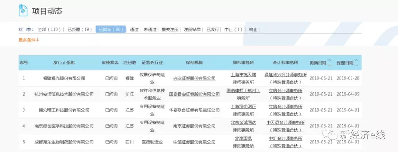Select the 已发行 status filter
The width and height of the screenshot is (398, 152).
pyautogui.click(x=213, y=29)
